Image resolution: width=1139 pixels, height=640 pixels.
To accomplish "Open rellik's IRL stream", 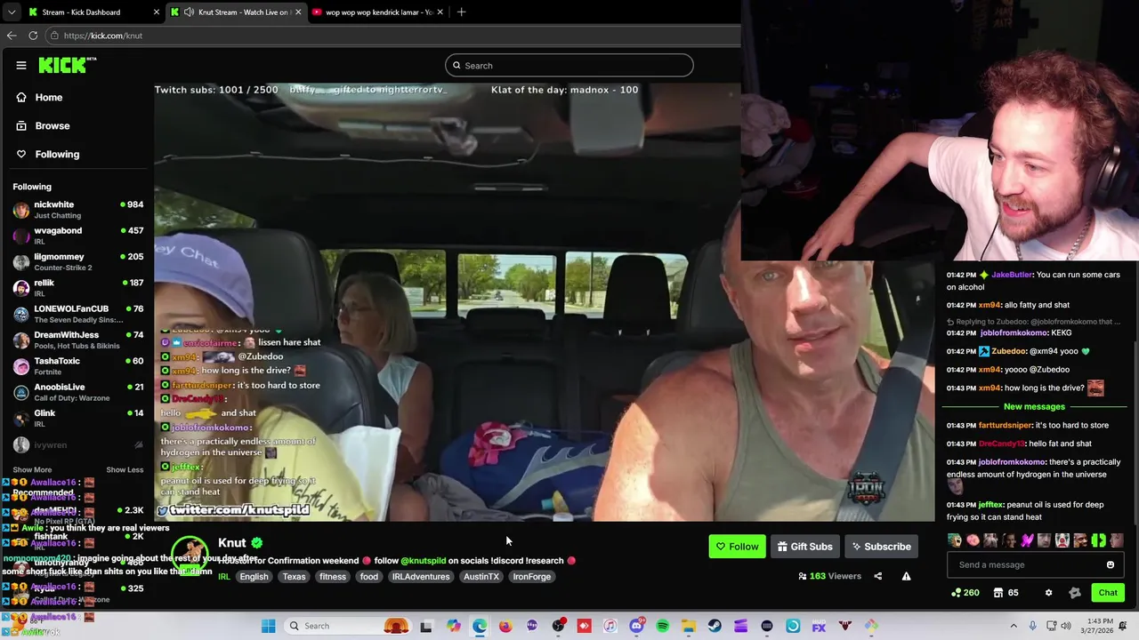I will [78, 288].
